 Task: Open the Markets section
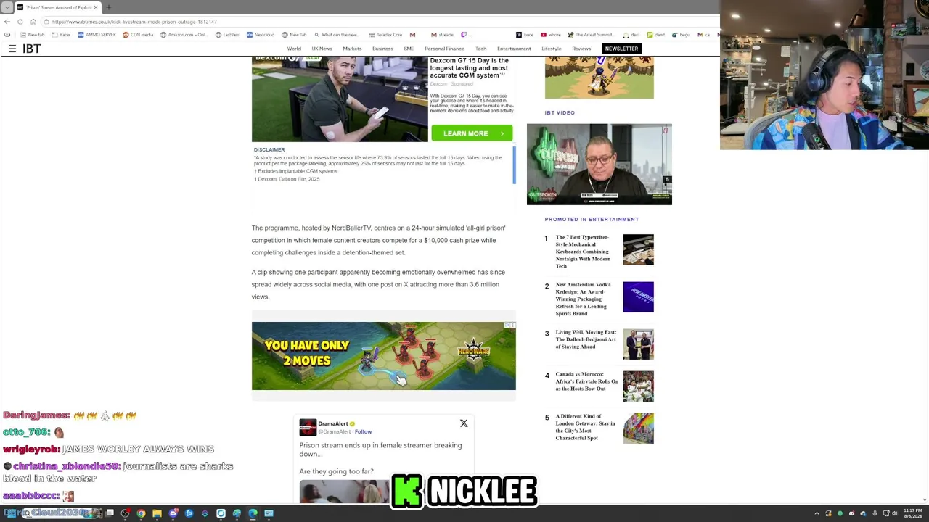pyautogui.click(x=352, y=49)
